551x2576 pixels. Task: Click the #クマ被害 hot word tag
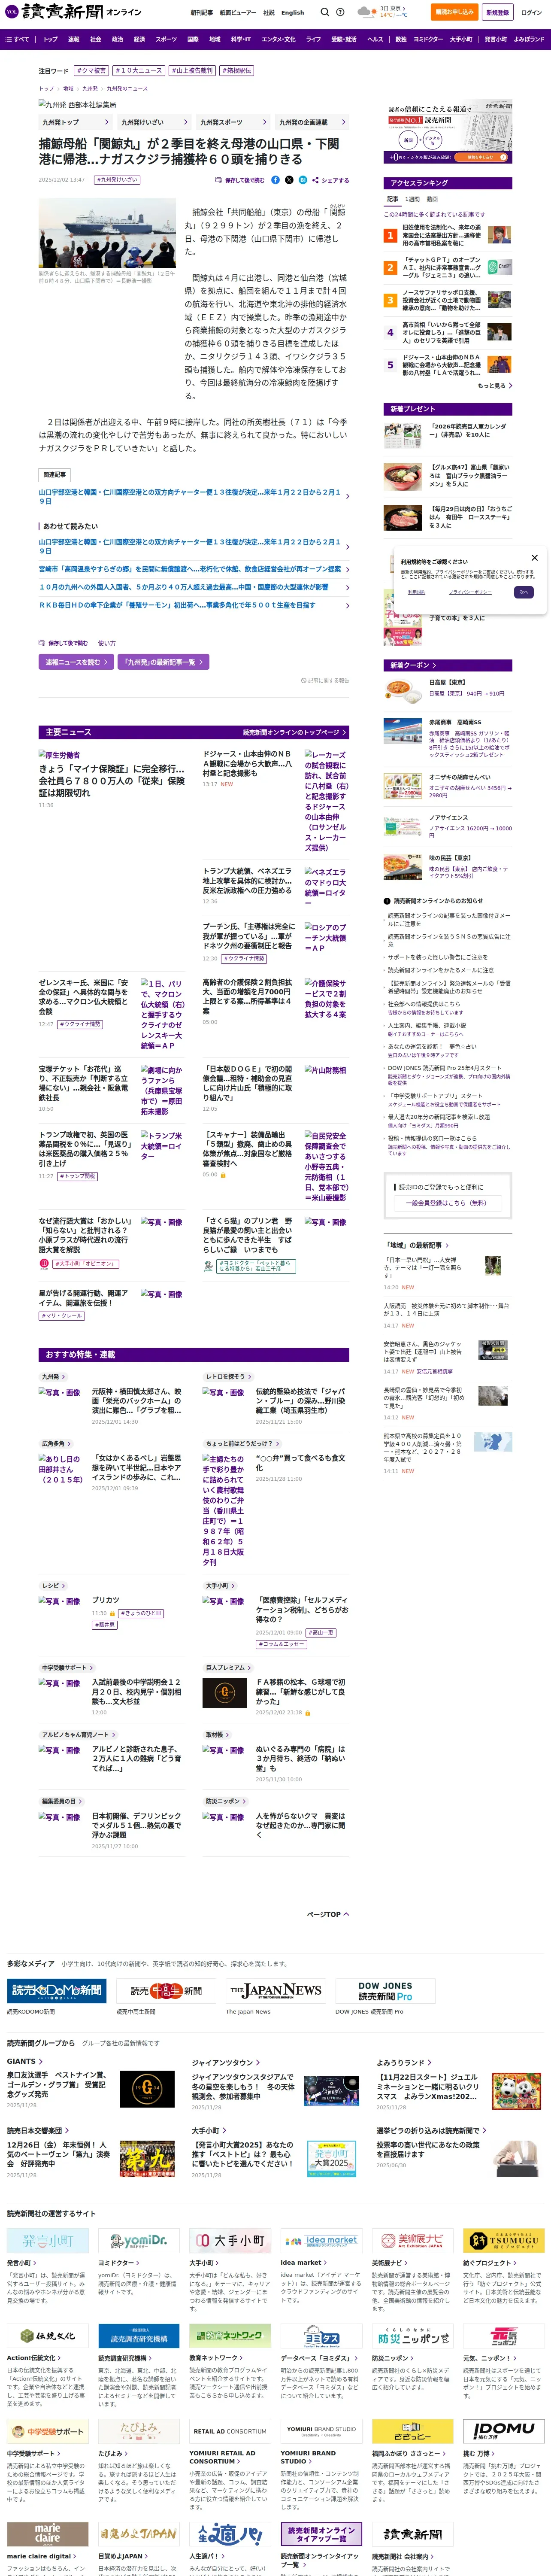point(91,71)
